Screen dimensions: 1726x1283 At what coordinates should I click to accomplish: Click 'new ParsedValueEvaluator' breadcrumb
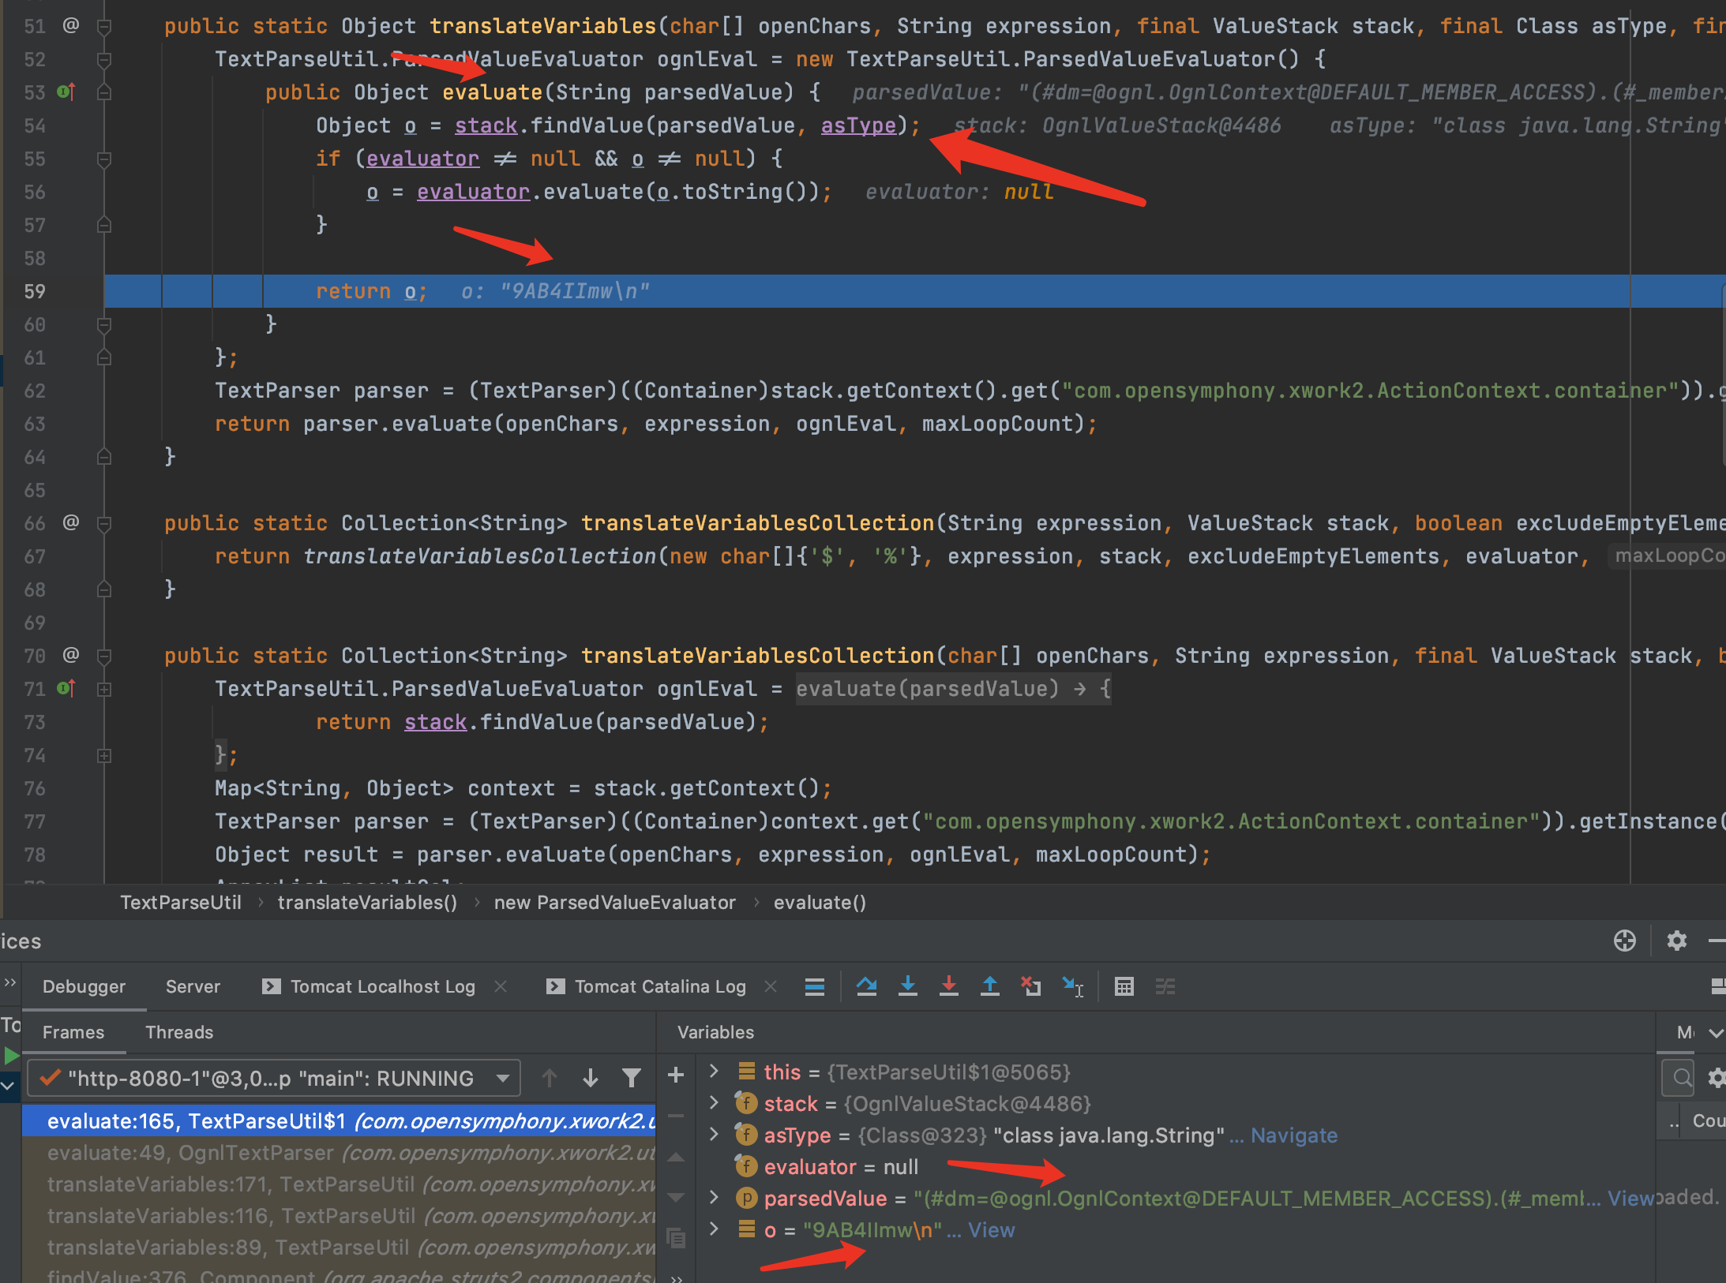click(x=615, y=902)
